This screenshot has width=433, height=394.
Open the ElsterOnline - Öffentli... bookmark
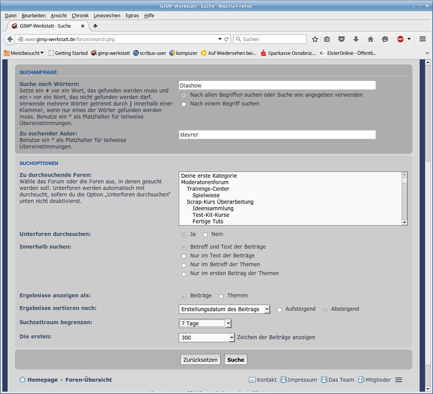pyautogui.click(x=348, y=53)
